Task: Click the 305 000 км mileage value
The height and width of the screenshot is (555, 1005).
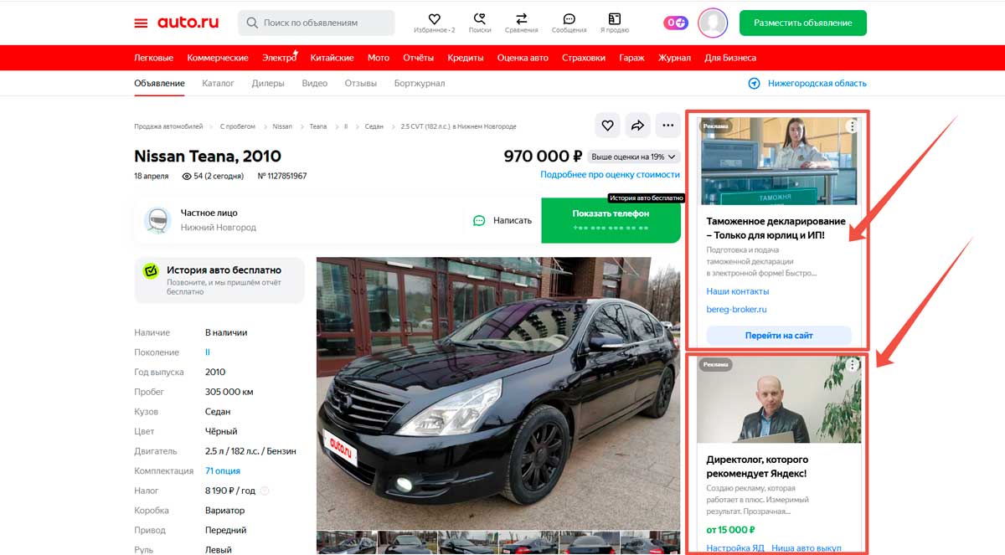Action: click(229, 392)
